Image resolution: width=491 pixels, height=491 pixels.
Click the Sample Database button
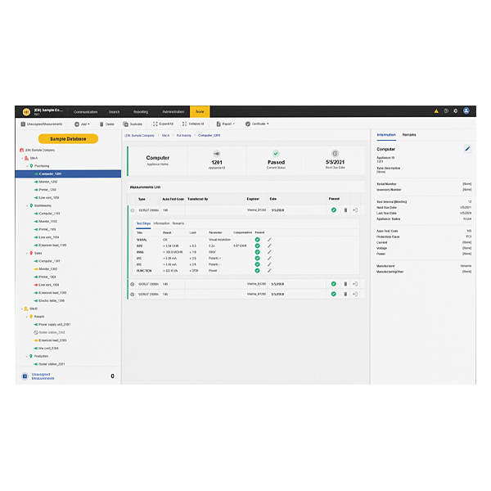(68, 139)
